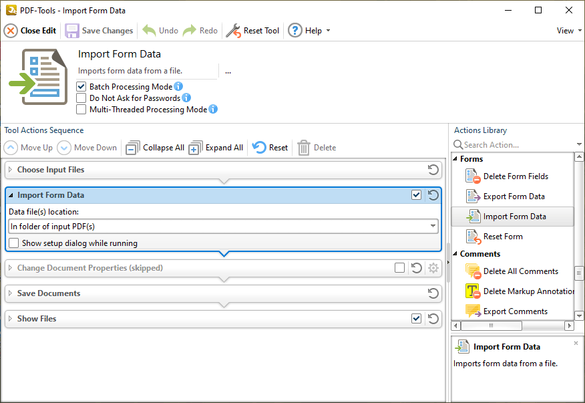585x403 pixels.
Task: Expand Change Document Properties step
Action: click(x=11, y=268)
